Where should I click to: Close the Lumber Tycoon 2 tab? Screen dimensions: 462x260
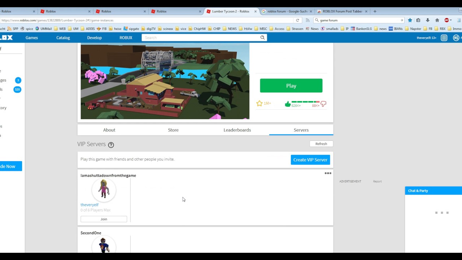256,11
